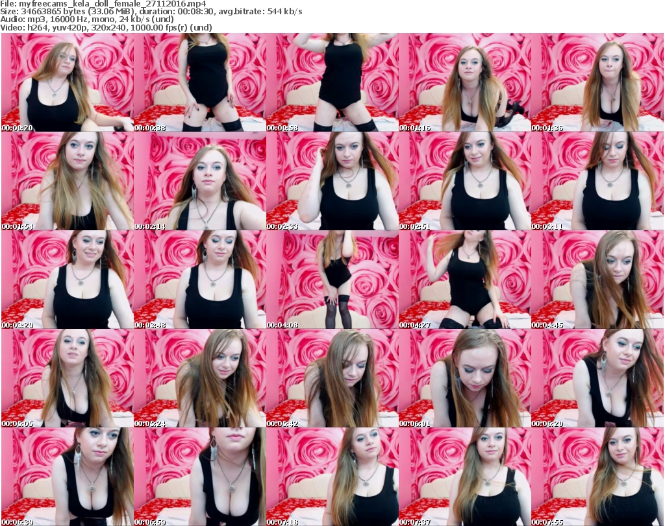The width and height of the screenshot is (665, 526).
Task: Open the frame stamped 00:05:42
Action: (x=332, y=378)
